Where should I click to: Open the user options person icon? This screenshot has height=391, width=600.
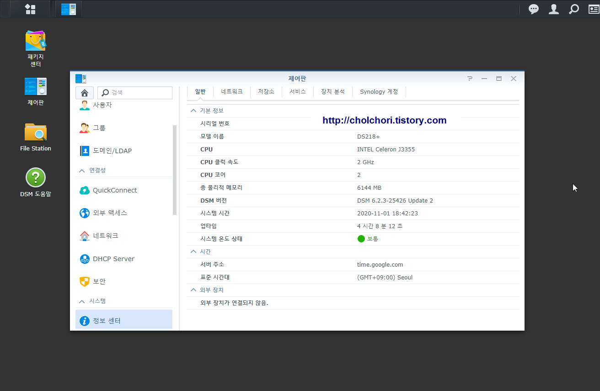tap(553, 9)
